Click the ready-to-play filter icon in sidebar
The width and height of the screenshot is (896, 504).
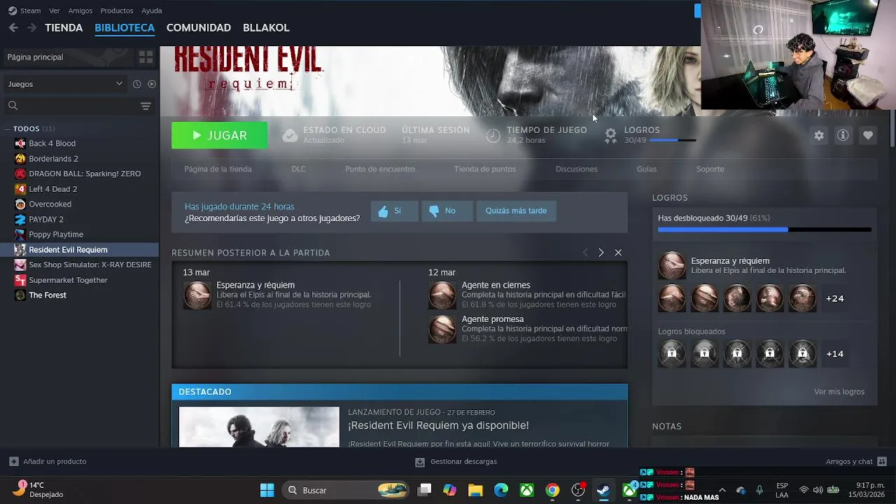click(151, 84)
